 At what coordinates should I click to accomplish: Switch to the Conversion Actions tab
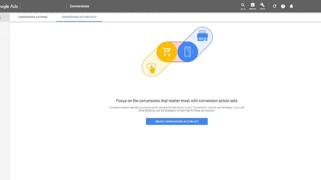point(33,17)
